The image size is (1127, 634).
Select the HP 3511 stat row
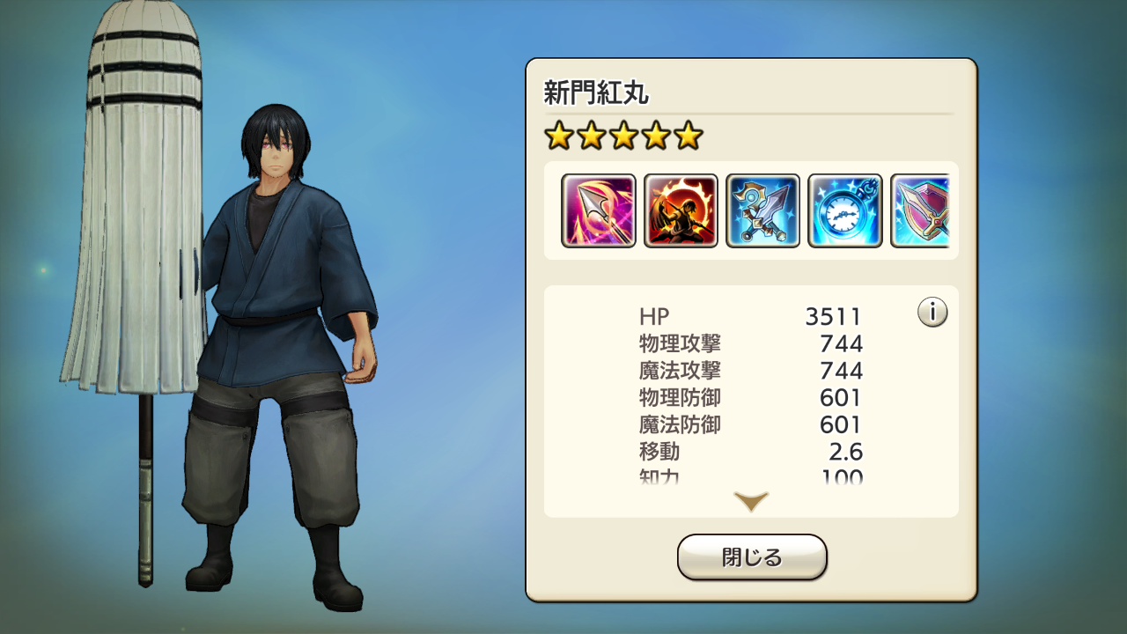[x=751, y=316]
